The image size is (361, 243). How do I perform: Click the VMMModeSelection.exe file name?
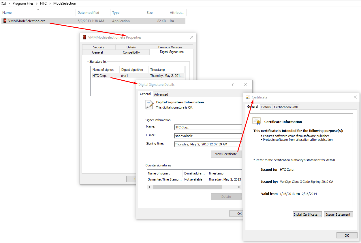(x=27, y=21)
